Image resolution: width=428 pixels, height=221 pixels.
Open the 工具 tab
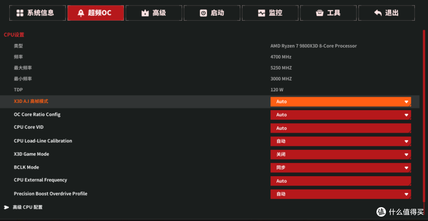pyautogui.click(x=329, y=13)
